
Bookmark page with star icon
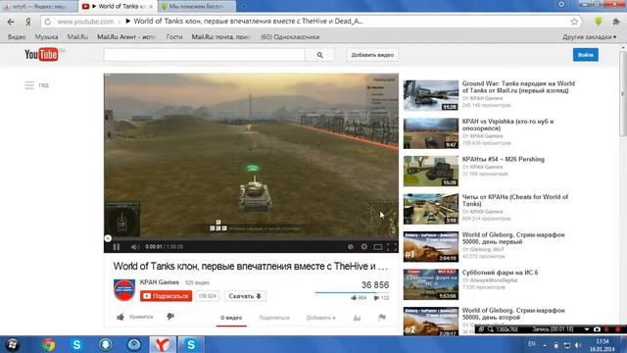[x=574, y=22]
